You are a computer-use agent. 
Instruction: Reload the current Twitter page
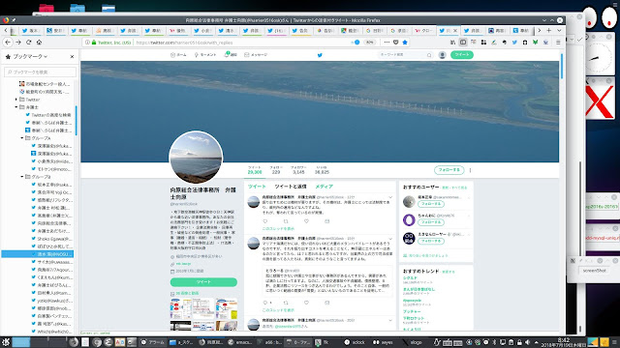(x=28, y=43)
